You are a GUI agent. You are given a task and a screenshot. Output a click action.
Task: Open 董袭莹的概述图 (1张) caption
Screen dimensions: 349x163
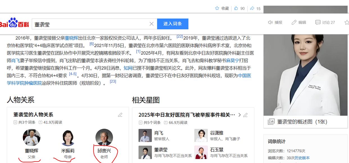click(x=302, y=122)
